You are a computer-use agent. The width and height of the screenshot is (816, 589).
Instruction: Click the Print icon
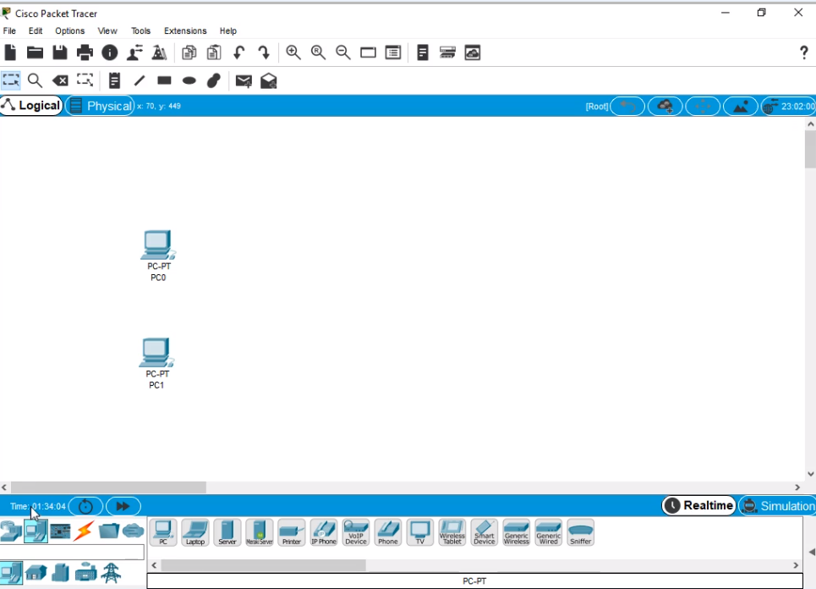(x=85, y=52)
